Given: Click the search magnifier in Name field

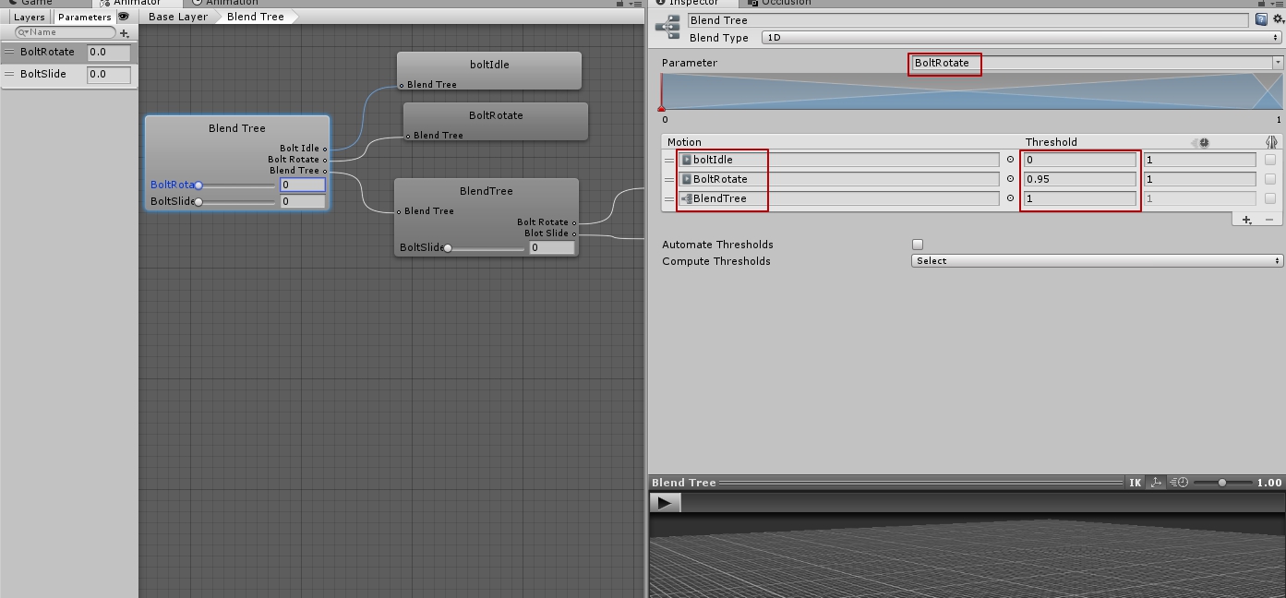Looking at the screenshot, I should coord(23,32).
